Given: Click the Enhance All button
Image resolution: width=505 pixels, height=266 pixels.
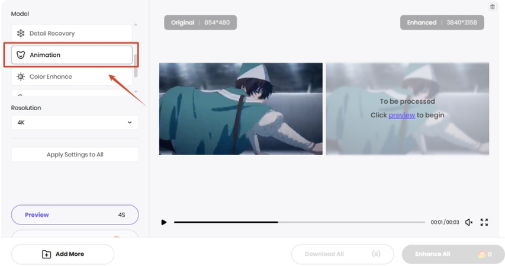Looking at the screenshot, I should (x=453, y=254).
